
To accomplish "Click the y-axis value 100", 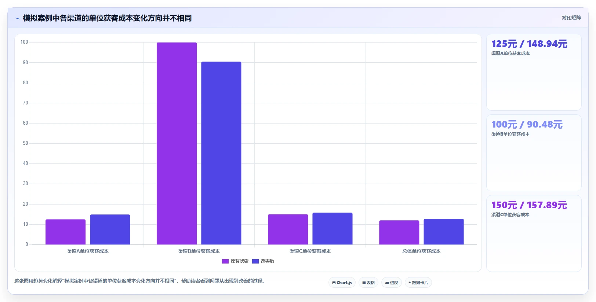I will tap(24, 42).
